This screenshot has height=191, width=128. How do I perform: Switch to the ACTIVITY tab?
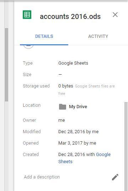pyautogui.click(x=98, y=36)
